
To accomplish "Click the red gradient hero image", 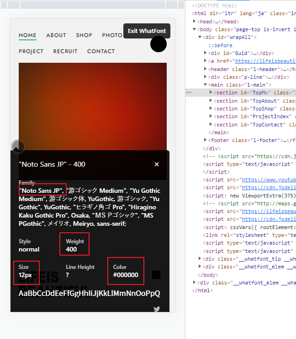I will pos(93,106).
